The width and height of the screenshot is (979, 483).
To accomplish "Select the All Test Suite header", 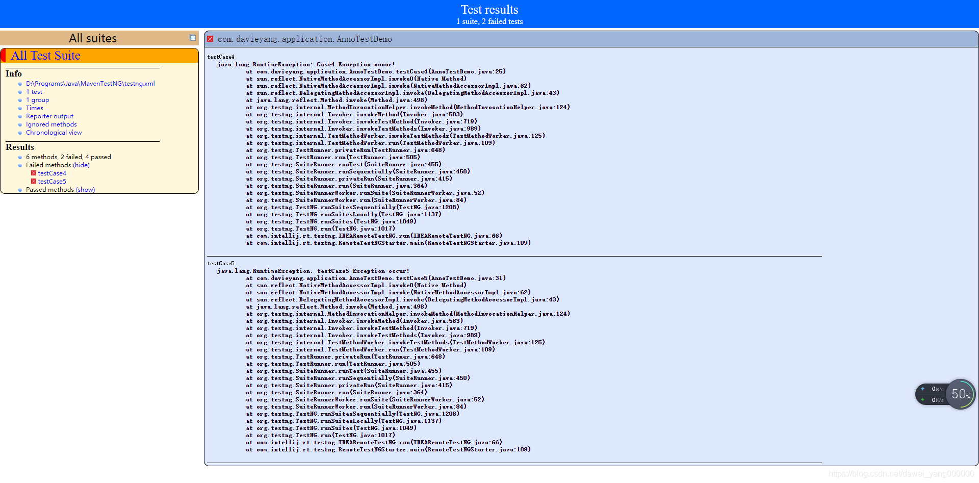I will 45,56.
